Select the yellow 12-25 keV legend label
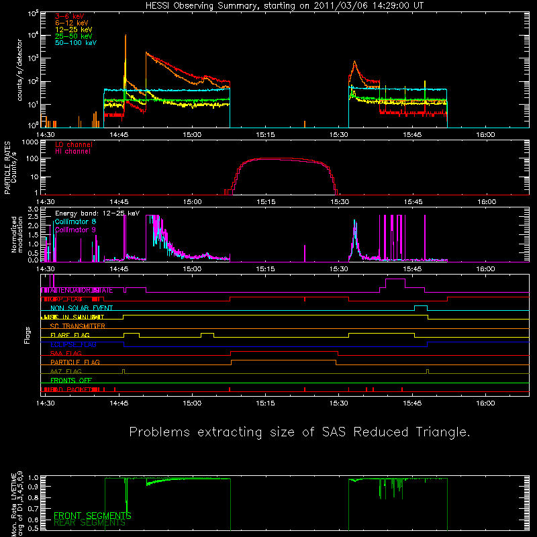The width and height of the screenshot is (537, 537). [74, 30]
